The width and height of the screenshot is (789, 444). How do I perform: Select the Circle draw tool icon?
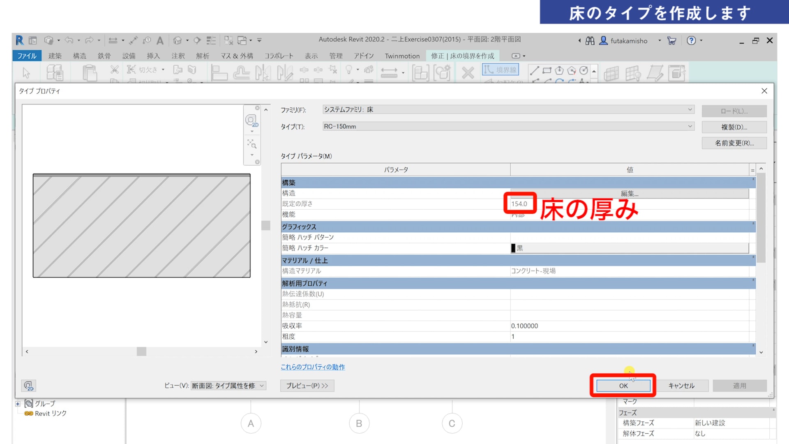tap(584, 71)
